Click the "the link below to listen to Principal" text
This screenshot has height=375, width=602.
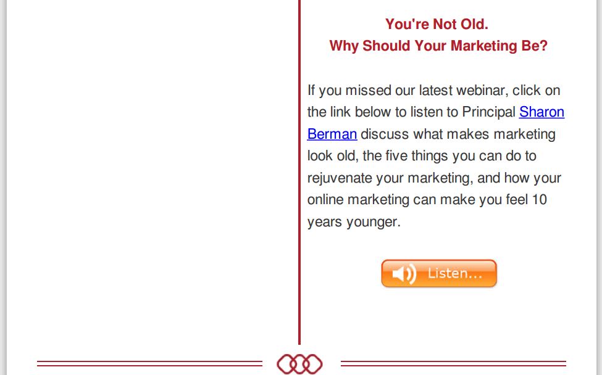[411, 112]
